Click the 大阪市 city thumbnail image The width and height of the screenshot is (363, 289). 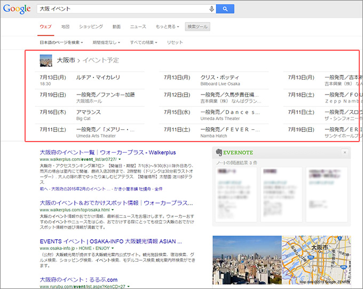(x=46, y=60)
